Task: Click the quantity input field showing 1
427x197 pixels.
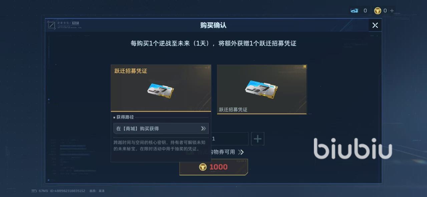Action: 230,139
